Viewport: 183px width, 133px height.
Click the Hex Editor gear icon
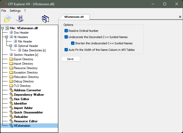pyautogui.click(x=11, y=99)
